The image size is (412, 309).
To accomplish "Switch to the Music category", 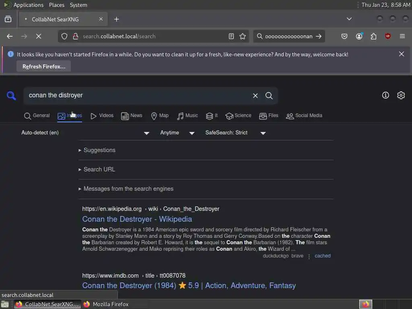I will [x=187, y=115].
